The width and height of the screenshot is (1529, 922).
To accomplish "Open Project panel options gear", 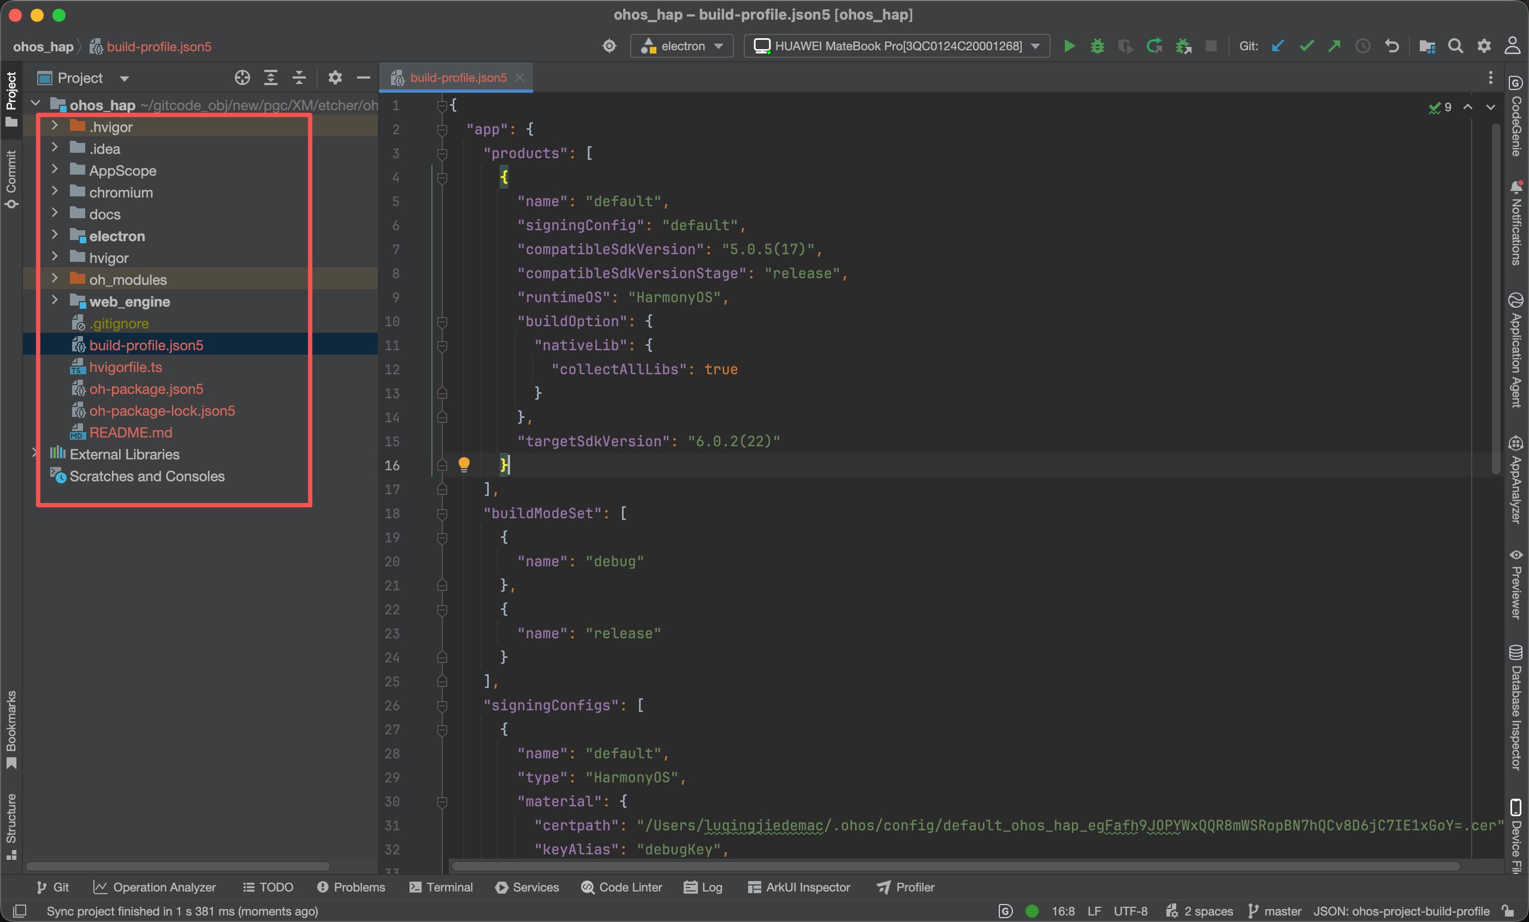I will (x=335, y=78).
